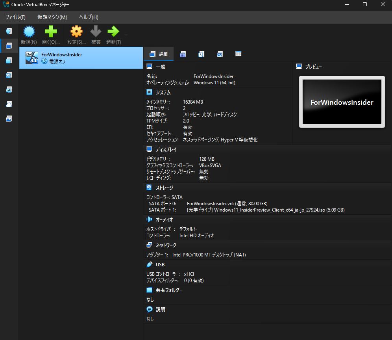Viewport: 392px width, 340px height.
Task: Open the Welcome (home) sidebar icon
Action: coord(9,31)
